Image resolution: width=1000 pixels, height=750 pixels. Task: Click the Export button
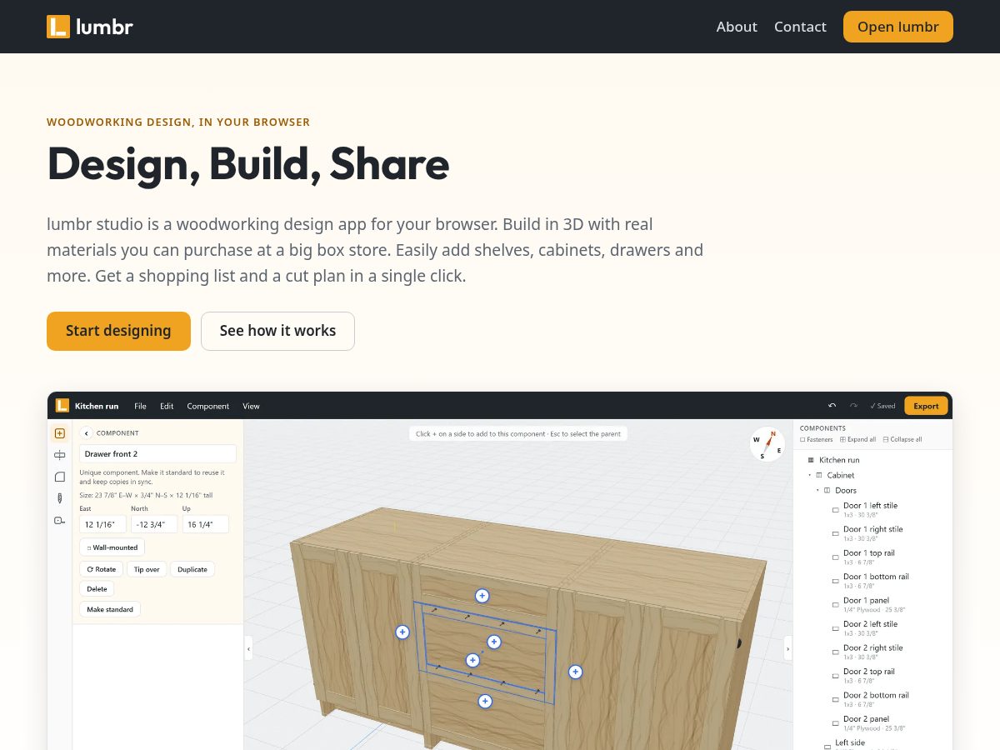[926, 406]
